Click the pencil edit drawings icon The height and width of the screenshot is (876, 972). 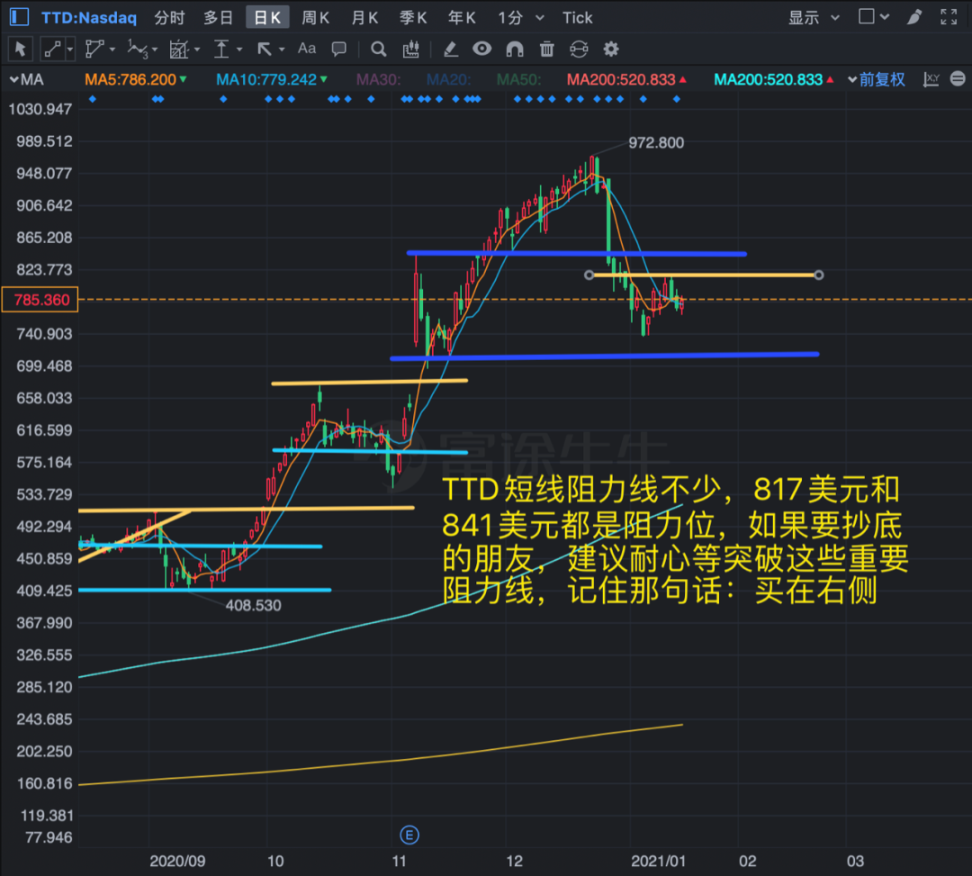coord(451,49)
